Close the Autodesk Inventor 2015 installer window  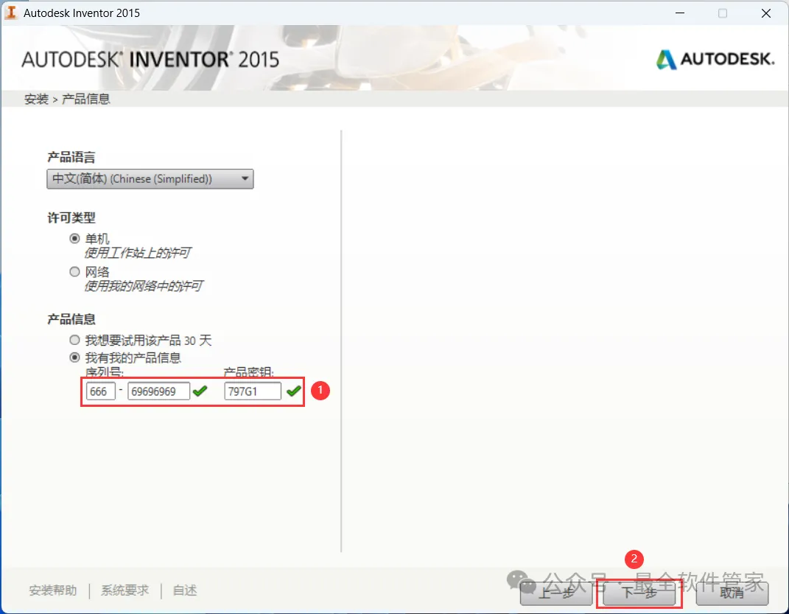click(766, 13)
